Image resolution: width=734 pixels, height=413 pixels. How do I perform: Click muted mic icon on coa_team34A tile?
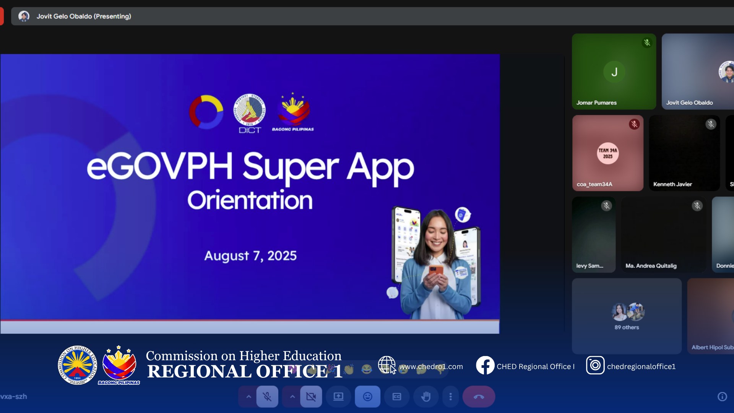[634, 124]
